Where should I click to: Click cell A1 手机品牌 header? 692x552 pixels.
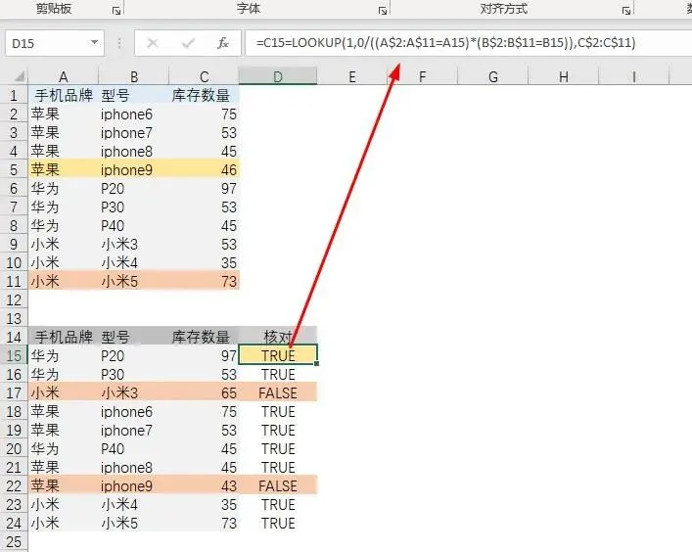(63, 95)
